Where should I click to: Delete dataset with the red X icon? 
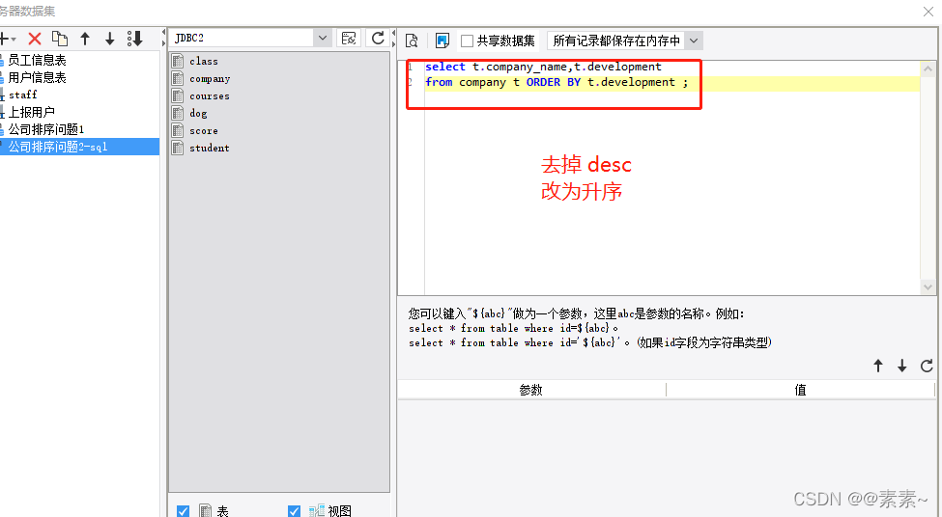click(x=35, y=39)
